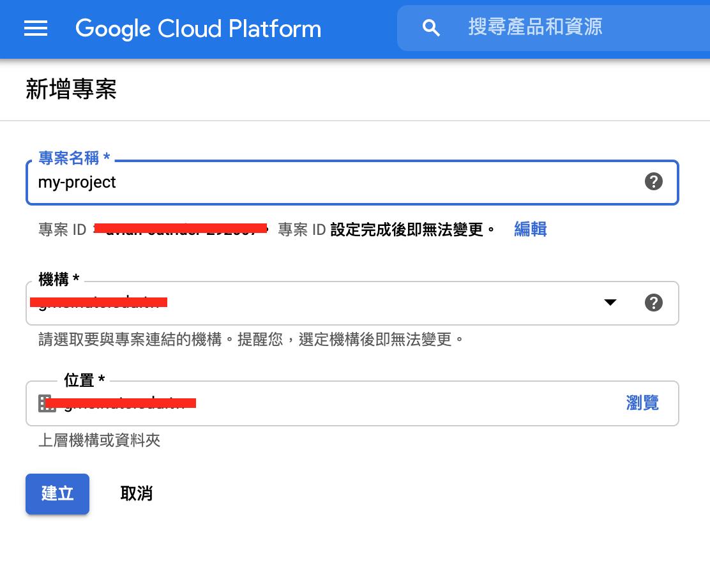The height and width of the screenshot is (563, 710).
Task: Click the 建立 button
Action: [57, 494]
